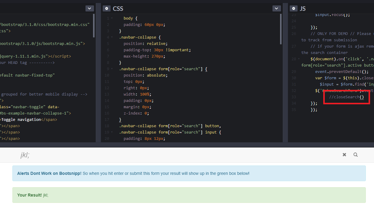Screen dimensions: 374x208
Task: Click line number 33 in the JS gutter
Action: (x=294, y=97)
